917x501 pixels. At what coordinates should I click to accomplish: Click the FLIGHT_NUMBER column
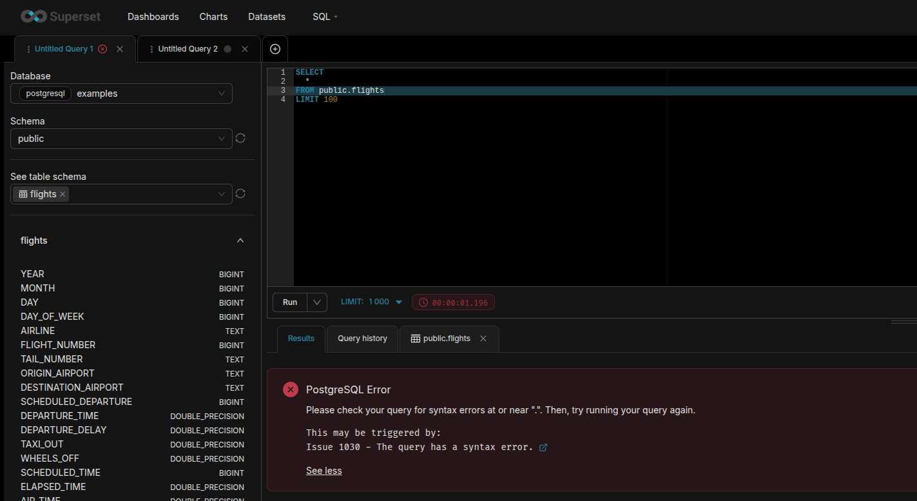click(132, 345)
